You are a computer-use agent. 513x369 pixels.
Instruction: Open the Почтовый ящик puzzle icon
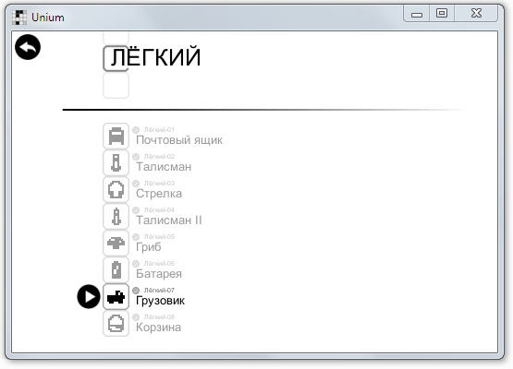click(x=116, y=136)
